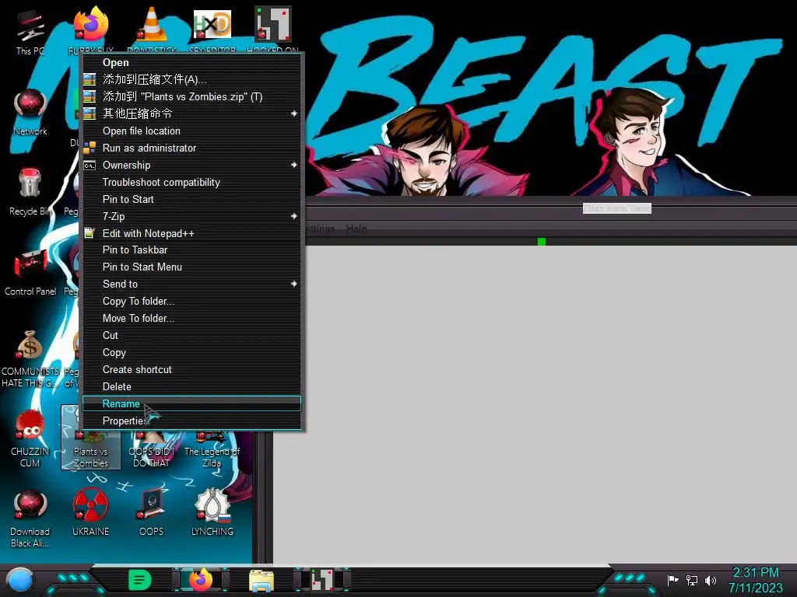The image size is (797, 597).
Task: Select the Recycle Bin desktop icon
Action: 30,191
